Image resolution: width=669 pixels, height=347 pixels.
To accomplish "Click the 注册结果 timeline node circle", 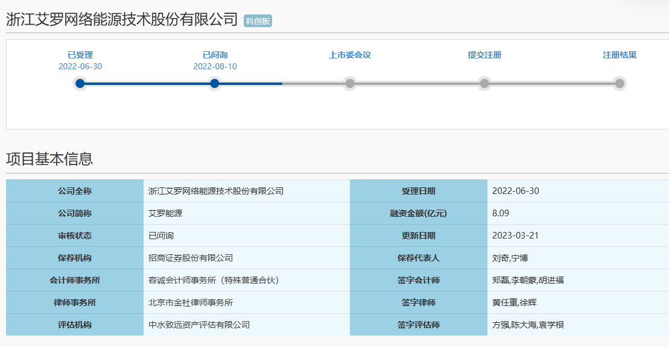I will click(x=619, y=84).
